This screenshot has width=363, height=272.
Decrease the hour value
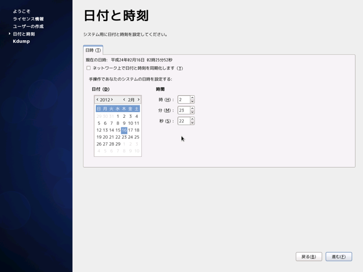tap(192, 101)
